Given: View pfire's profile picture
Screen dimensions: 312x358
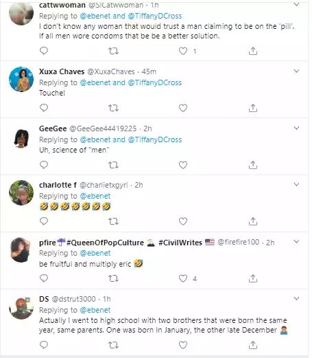Looking at the screenshot, I should pos(21,250).
